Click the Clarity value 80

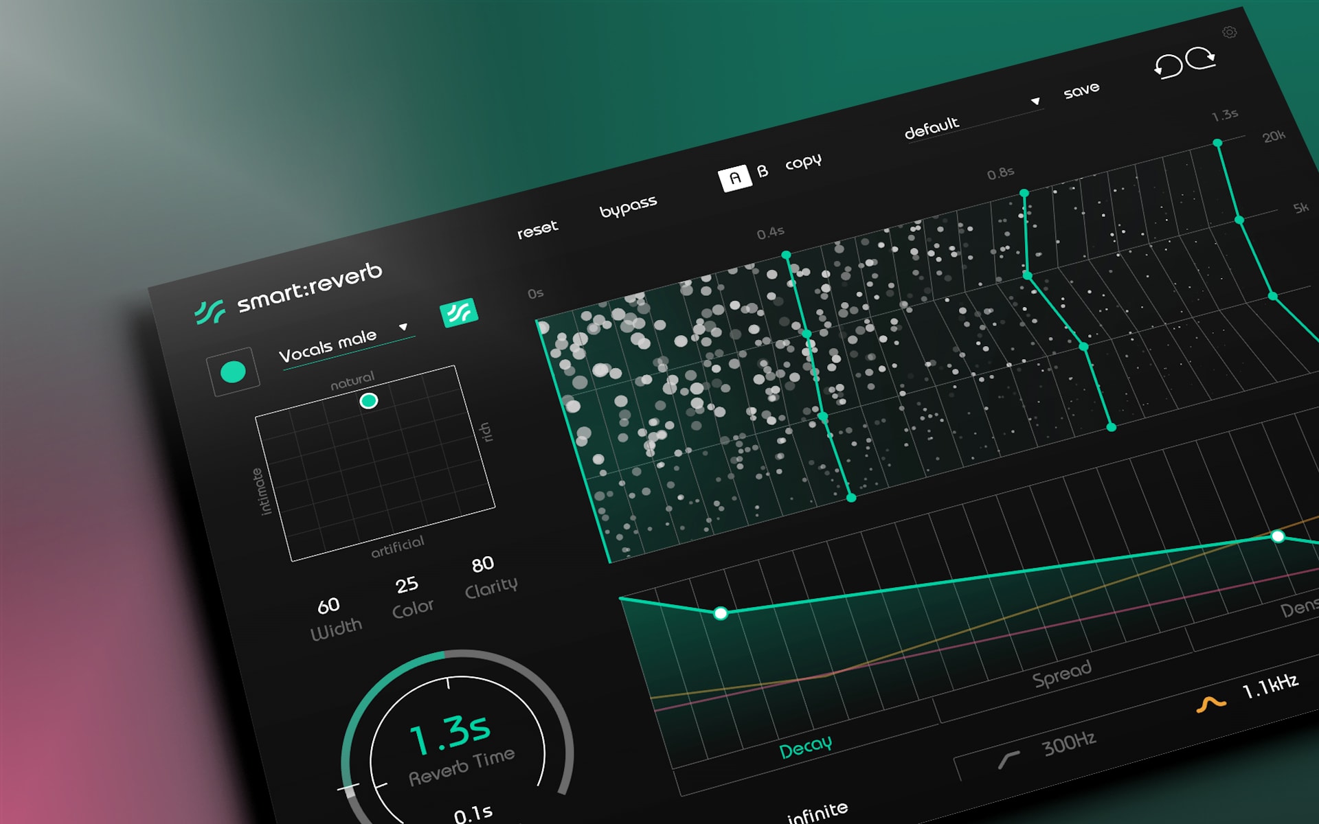click(x=482, y=564)
